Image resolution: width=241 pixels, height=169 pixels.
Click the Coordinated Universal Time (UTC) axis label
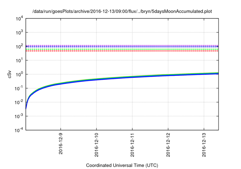click(x=122, y=166)
